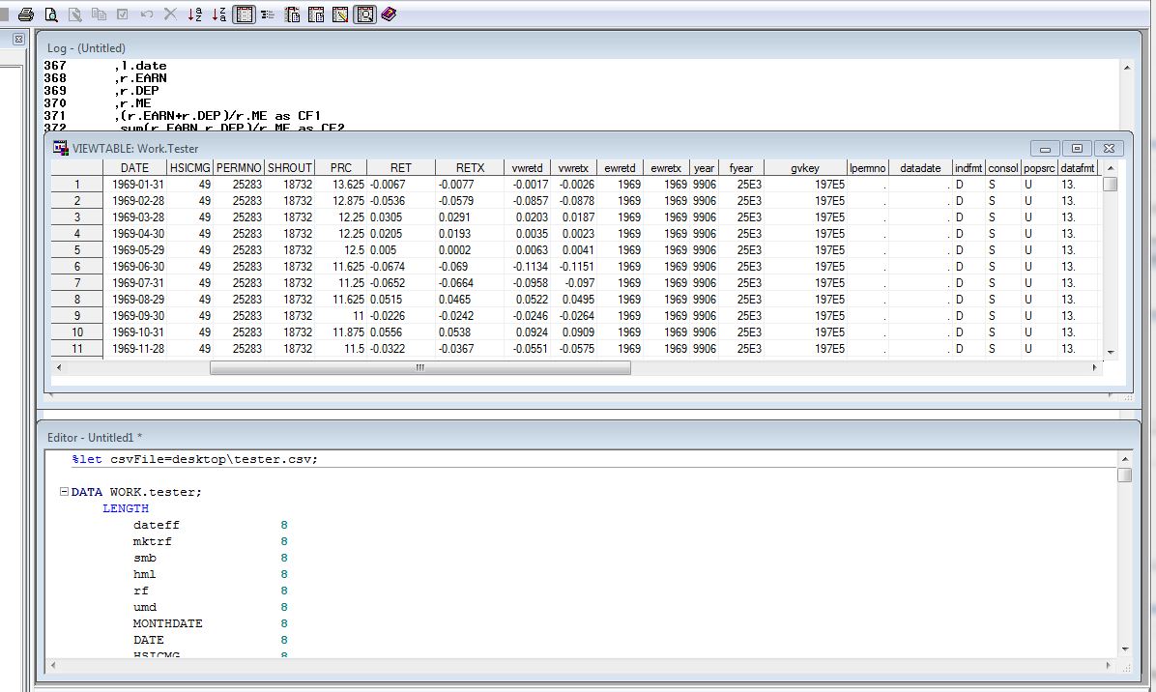
Task: Click the table with document overlay icon
Action: [x=292, y=14]
